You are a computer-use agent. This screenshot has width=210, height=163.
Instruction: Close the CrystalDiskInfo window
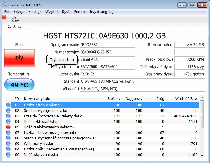coord(202,5)
